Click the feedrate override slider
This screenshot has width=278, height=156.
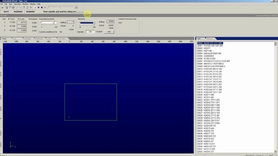[49, 23]
